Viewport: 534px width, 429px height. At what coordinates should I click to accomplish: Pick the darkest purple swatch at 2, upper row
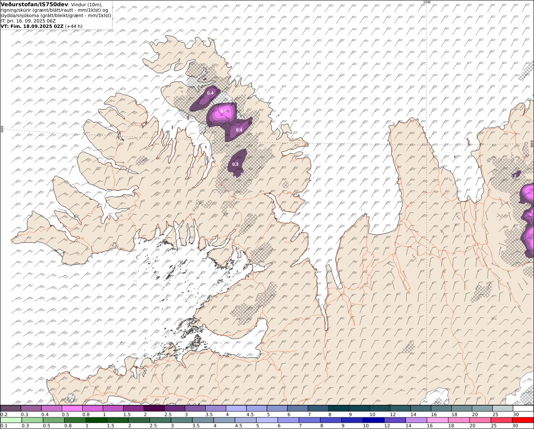coord(154,408)
